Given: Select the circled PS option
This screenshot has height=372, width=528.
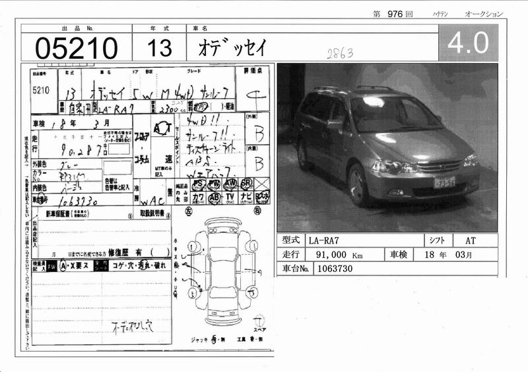Looking at the screenshot, I should (199, 184).
